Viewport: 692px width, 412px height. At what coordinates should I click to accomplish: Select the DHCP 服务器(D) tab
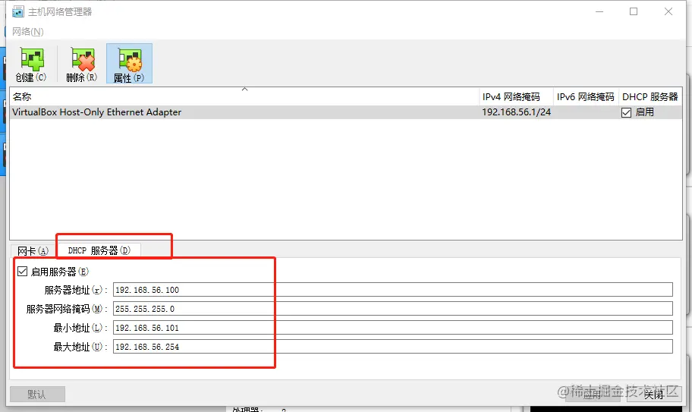[x=99, y=250]
